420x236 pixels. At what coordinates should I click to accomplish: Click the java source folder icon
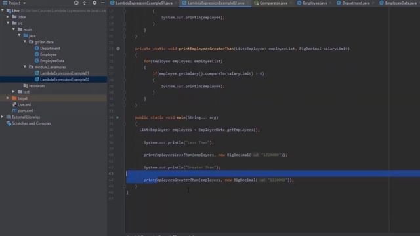[26, 35]
